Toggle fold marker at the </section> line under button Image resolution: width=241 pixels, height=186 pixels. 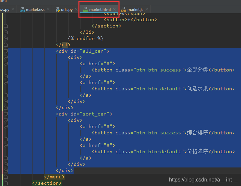[x=6, y=26]
